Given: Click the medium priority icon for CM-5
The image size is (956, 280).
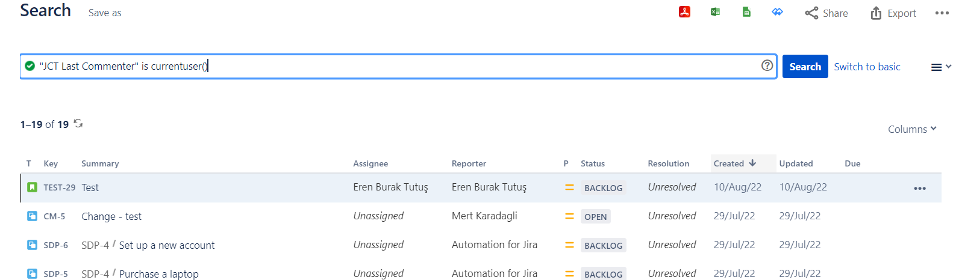Looking at the screenshot, I should point(569,216).
